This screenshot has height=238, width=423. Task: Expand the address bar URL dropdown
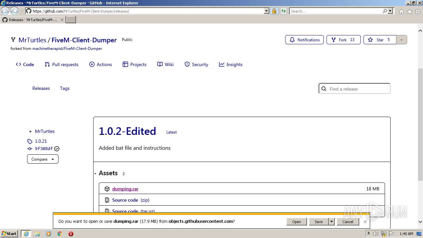(x=266, y=11)
